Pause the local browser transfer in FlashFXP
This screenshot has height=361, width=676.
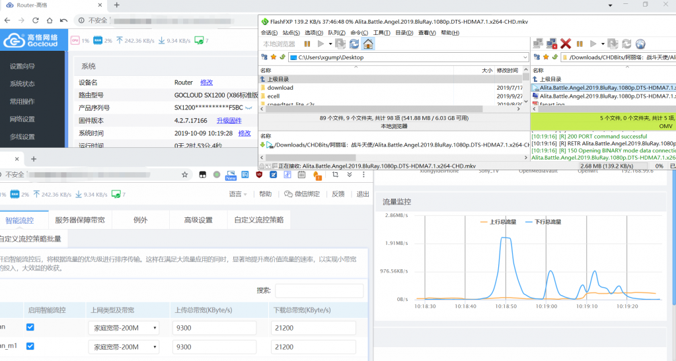307,44
